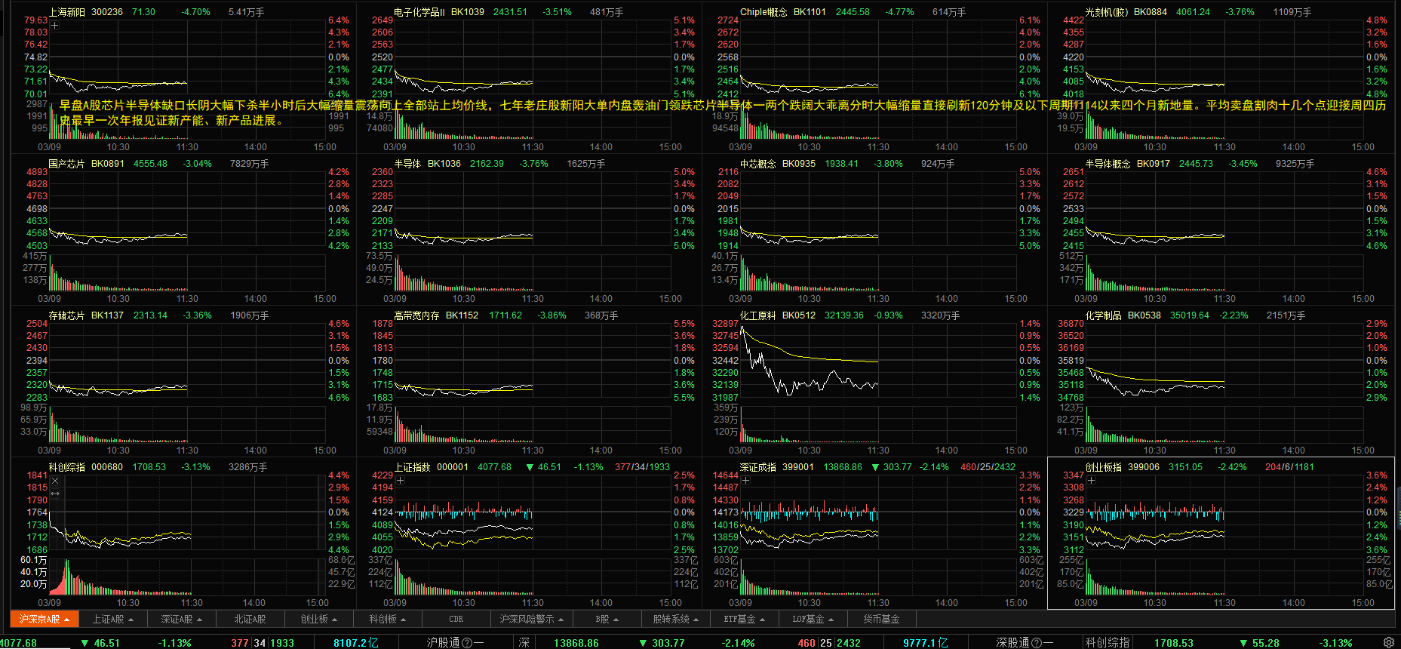Viewport: 1401px width, 649px height.
Task: Click the 化工原料 intraday price line chart
Action: (879, 361)
